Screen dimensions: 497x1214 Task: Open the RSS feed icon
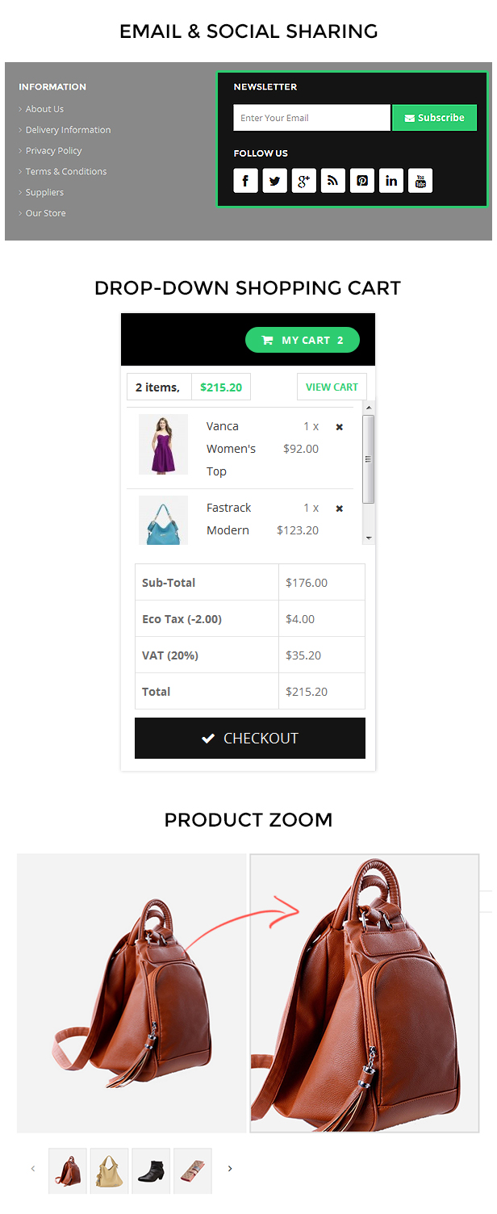click(x=333, y=181)
